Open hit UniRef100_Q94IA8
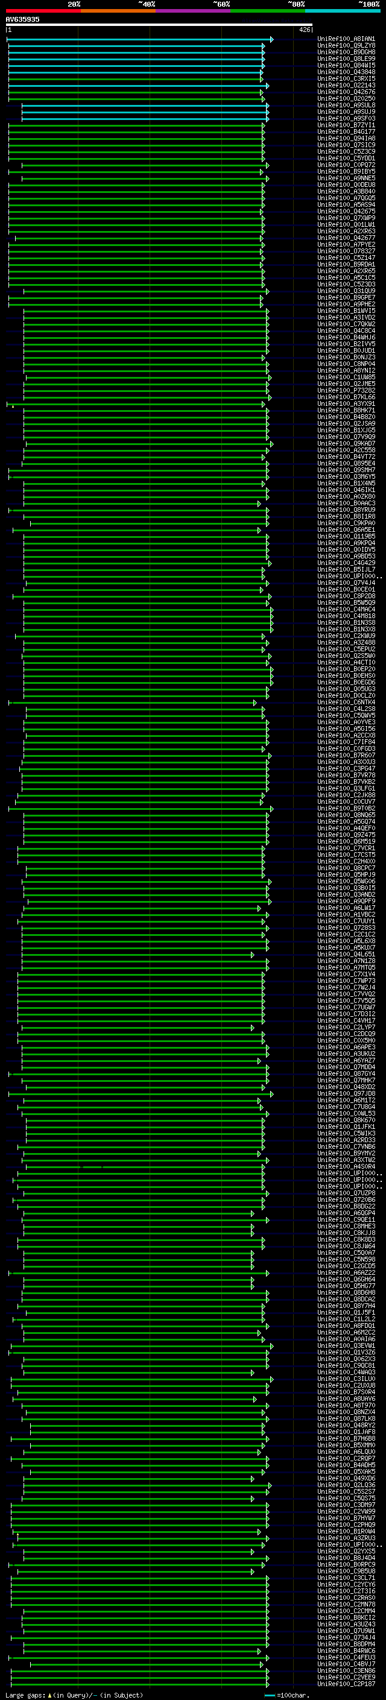Viewport: 386px width, 1700px height. click(x=346, y=139)
